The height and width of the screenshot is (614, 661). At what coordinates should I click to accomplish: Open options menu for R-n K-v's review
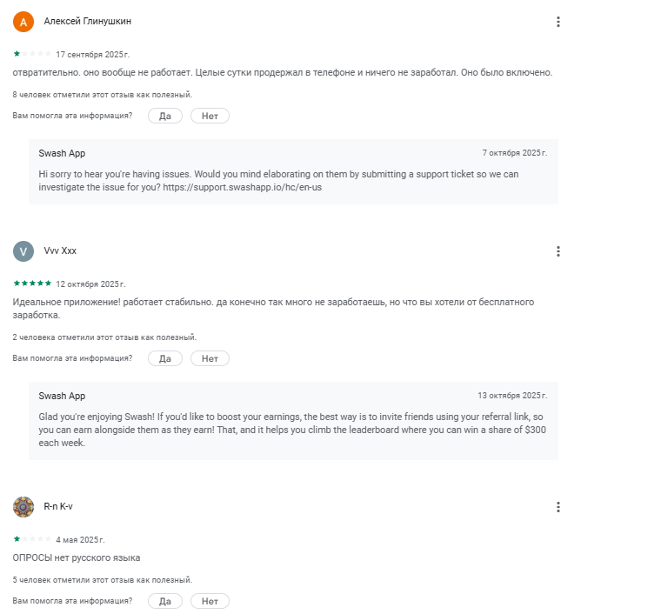558,507
